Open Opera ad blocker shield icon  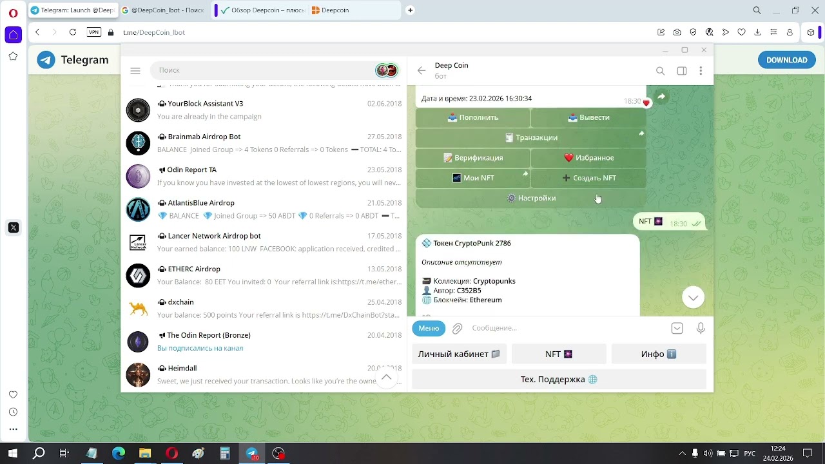point(693,32)
